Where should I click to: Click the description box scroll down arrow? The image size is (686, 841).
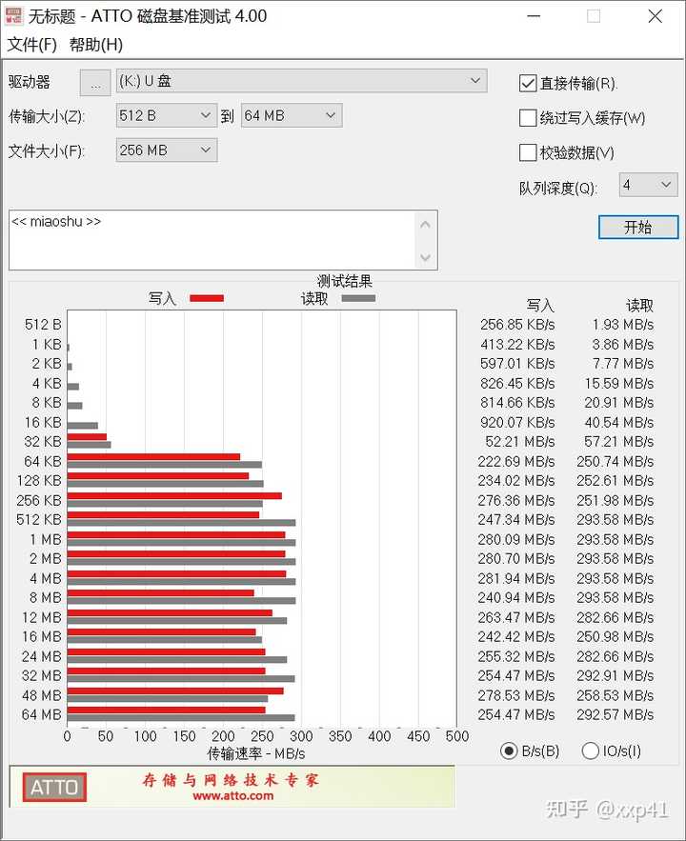click(425, 258)
